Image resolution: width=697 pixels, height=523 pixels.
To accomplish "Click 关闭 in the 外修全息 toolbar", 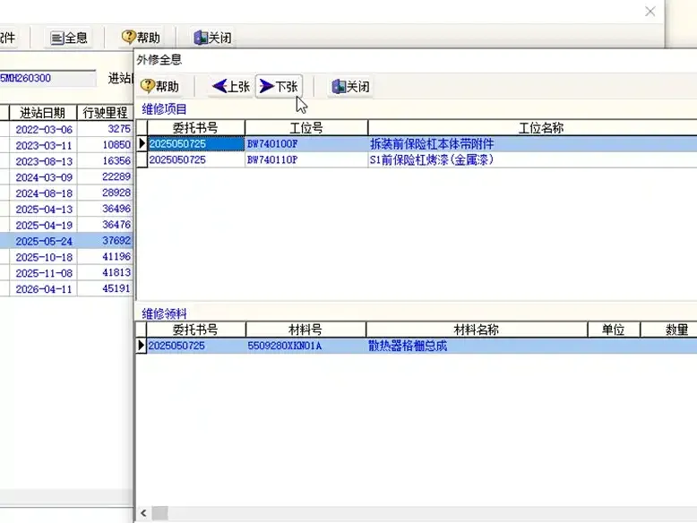I will pos(350,86).
